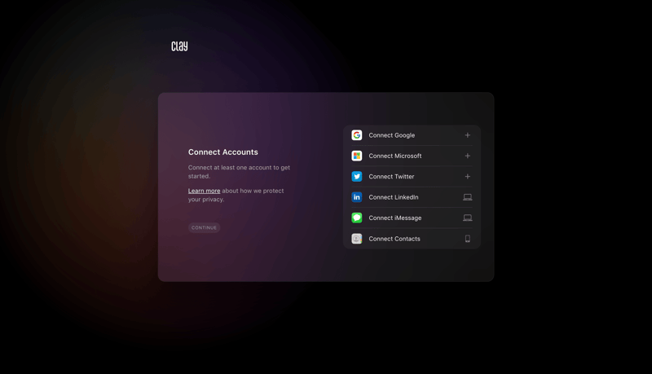Open the Learn more privacy link
Viewport: 652px width, 374px height.
205,191
